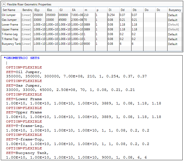The height and width of the screenshot is (161, 184).
Task: Select the Buoyancy Tank set name cell
Action: (x=11, y=44)
